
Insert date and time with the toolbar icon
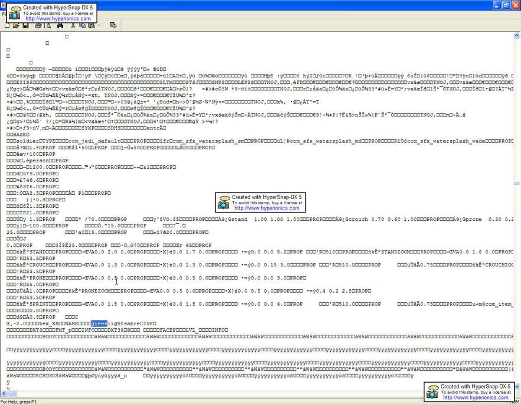(113, 25)
